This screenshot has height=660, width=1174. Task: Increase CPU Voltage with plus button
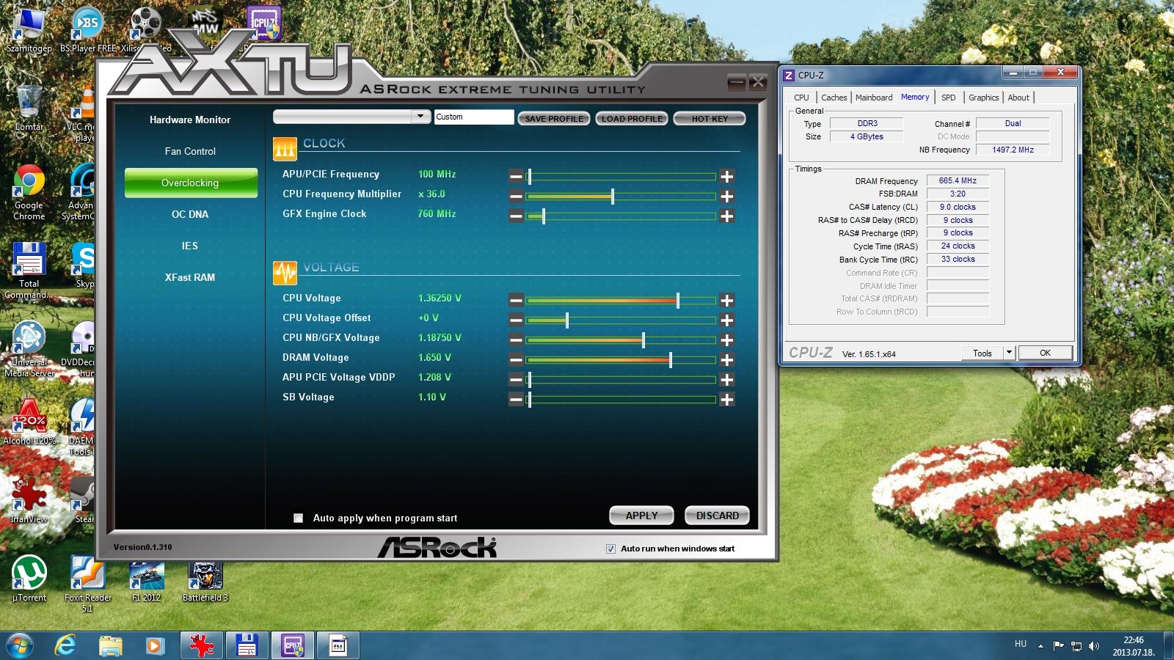(x=726, y=301)
